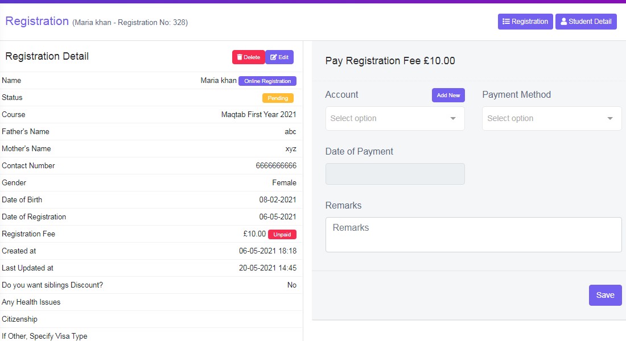Click the £10.00 registration fee amount

pos(254,234)
